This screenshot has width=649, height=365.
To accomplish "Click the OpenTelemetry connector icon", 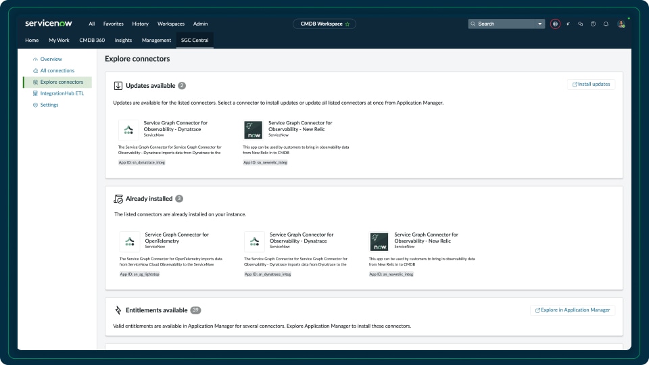I will point(130,242).
